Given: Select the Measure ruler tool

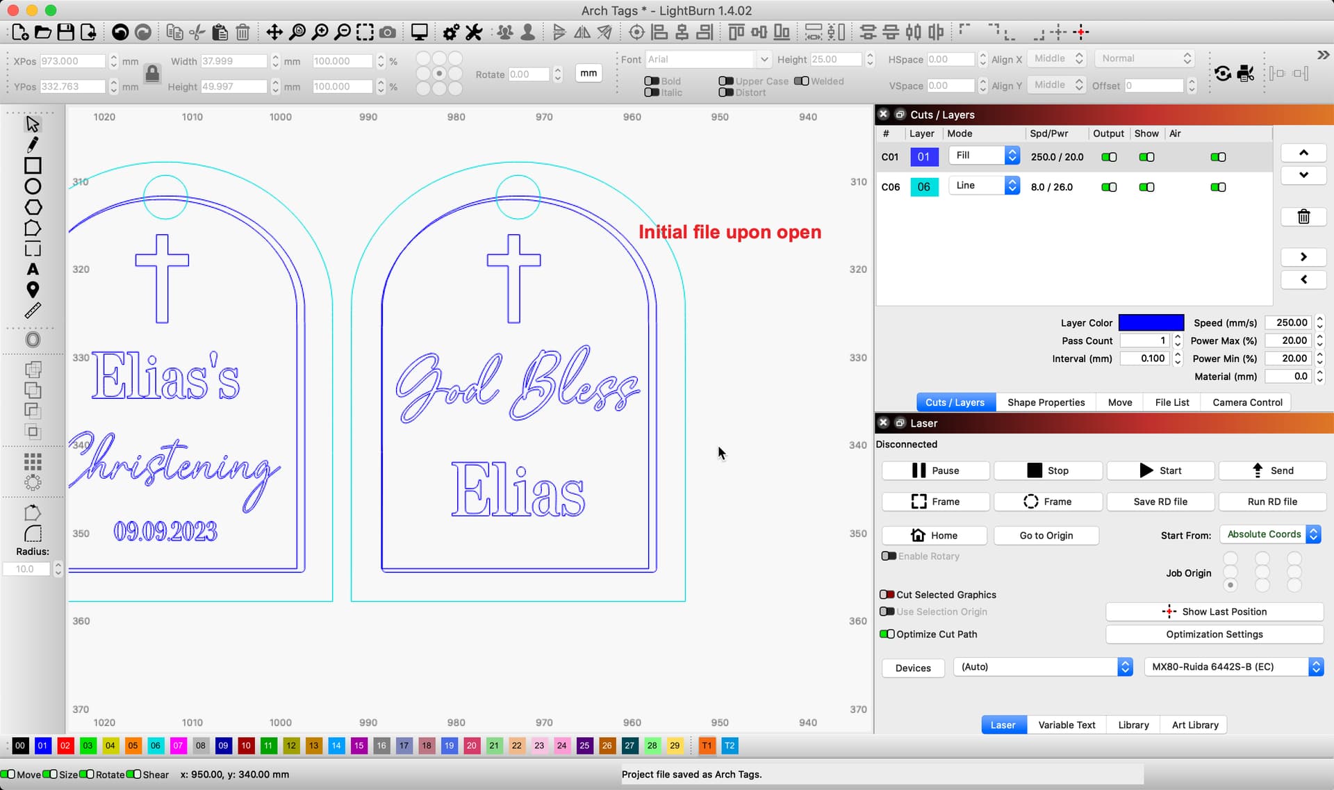Looking at the screenshot, I should pyautogui.click(x=33, y=311).
